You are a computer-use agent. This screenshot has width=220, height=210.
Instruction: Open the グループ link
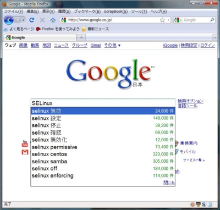(x=80, y=45)
